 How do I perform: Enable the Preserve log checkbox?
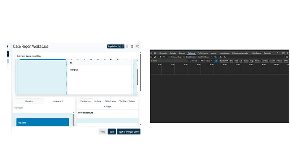[x=169, y=57]
